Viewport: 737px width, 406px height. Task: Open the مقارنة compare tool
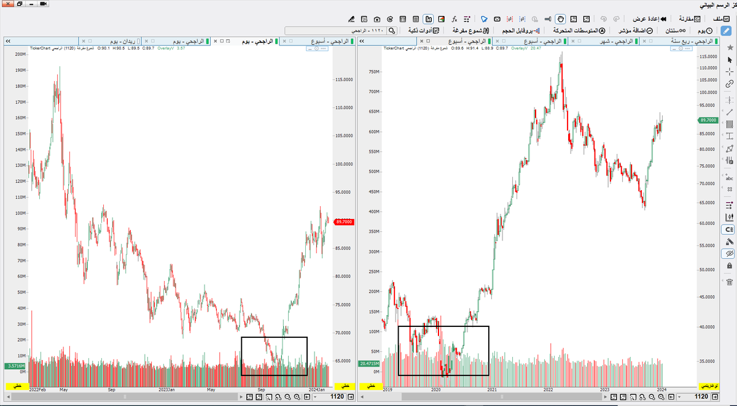coord(689,19)
